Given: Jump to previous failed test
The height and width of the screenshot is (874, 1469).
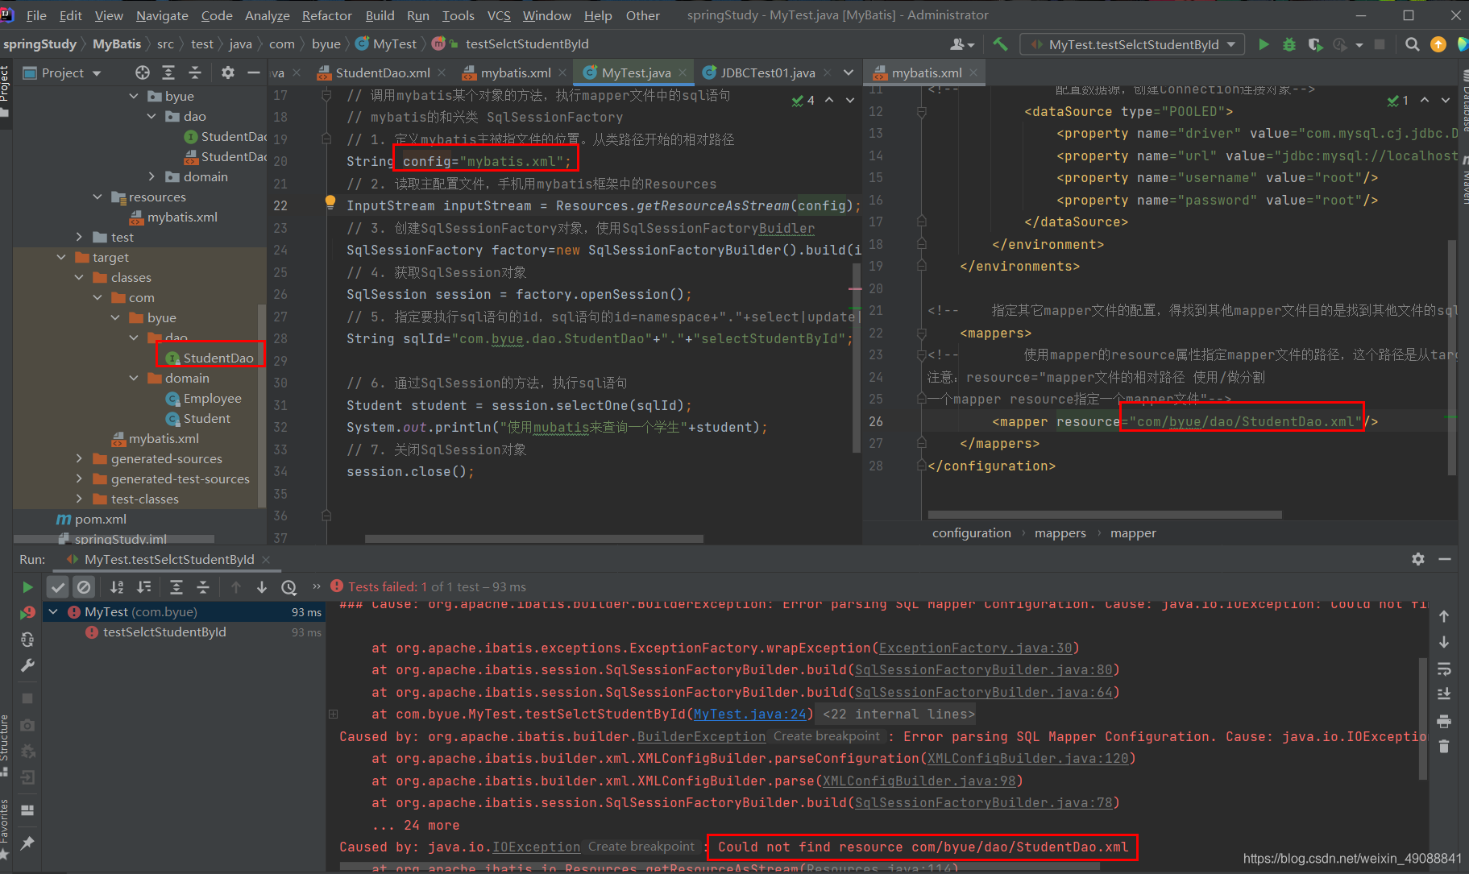Looking at the screenshot, I should tap(236, 587).
